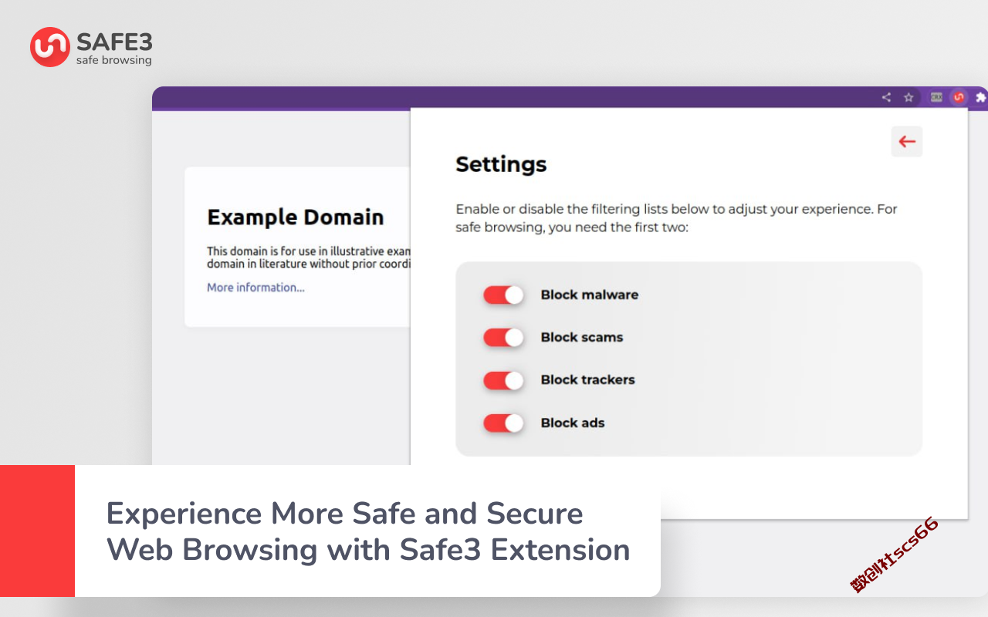Click the Block ads label
This screenshot has width=988, height=617.
[573, 423]
